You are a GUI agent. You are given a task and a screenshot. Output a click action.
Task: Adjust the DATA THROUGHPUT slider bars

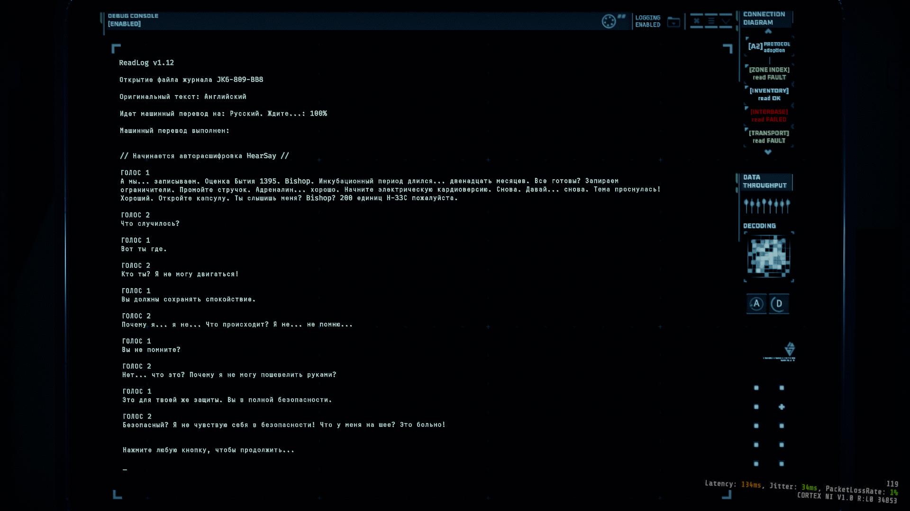pos(766,206)
